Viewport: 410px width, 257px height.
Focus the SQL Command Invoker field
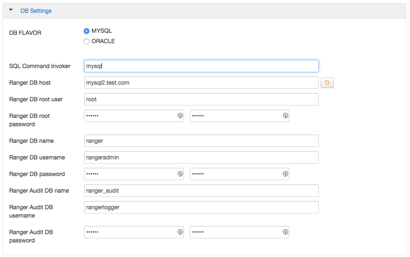[201, 66]
